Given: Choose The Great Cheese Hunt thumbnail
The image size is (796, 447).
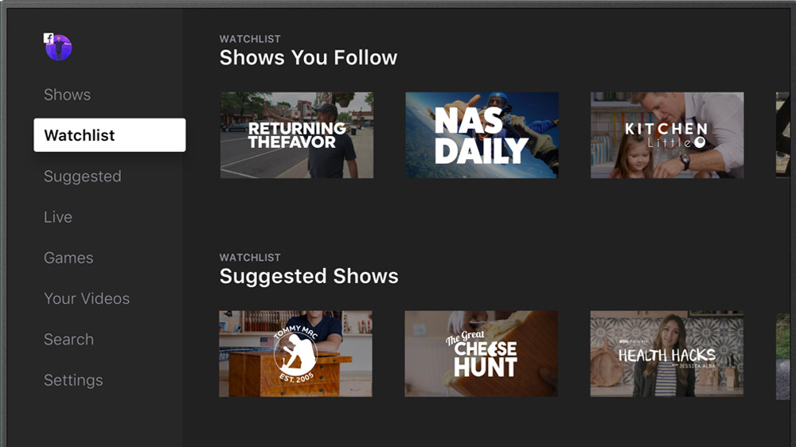Looking at the screenshot, I should [x=481, y=354].
